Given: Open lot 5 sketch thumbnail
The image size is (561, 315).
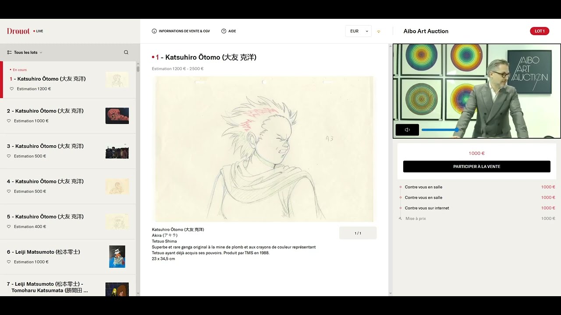Looking at the screenshot, I should click(x=117, y=222).
